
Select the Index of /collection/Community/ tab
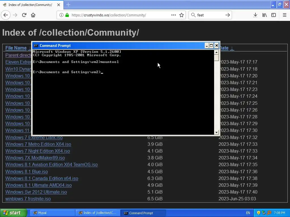pyautogui.click(x=31, y=5)
